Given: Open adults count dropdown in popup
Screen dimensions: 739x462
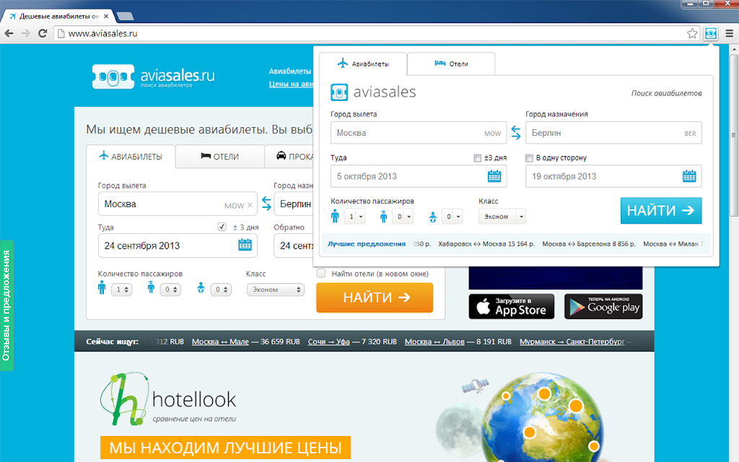Looking at the screenshot, I should click(x=354, y=217).
